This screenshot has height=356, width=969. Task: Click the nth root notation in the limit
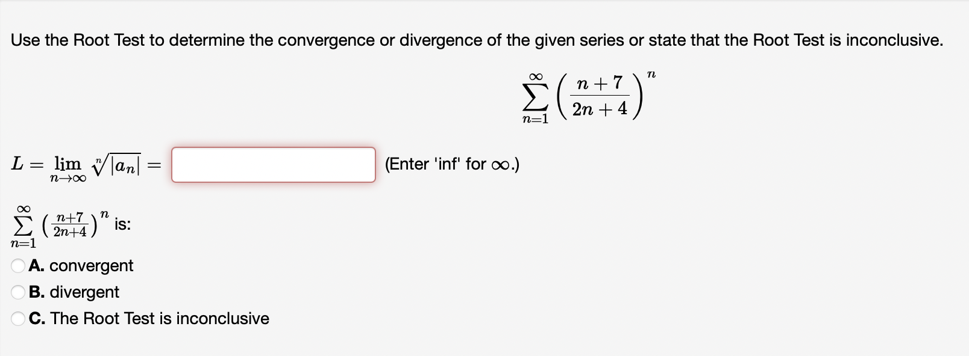point(117,162)
